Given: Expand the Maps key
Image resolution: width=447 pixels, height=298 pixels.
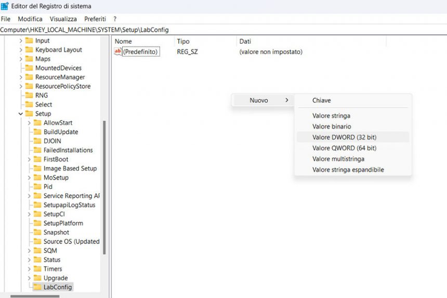Looking at the screenshot, I should pyautogui.click(x=21, y=59).
